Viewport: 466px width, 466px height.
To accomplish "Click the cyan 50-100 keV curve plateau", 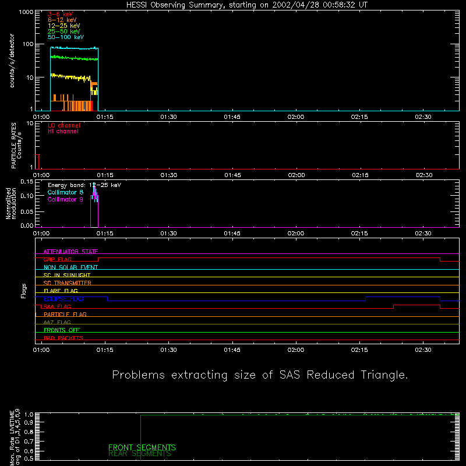I will click(74, 48).
